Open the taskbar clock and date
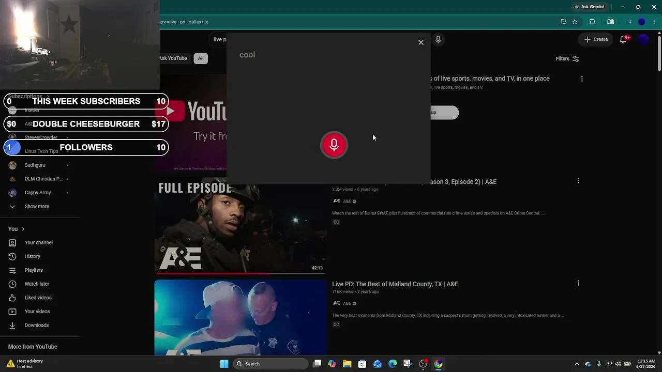 coord(646,364)
